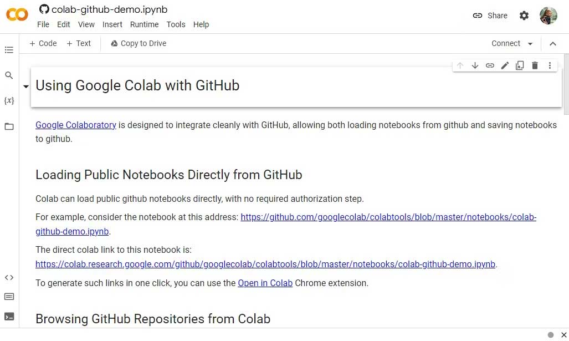Edit the cell with the pencil icon
The height and width of the screenshot is (341, 569).
click(x=505, y=65)
